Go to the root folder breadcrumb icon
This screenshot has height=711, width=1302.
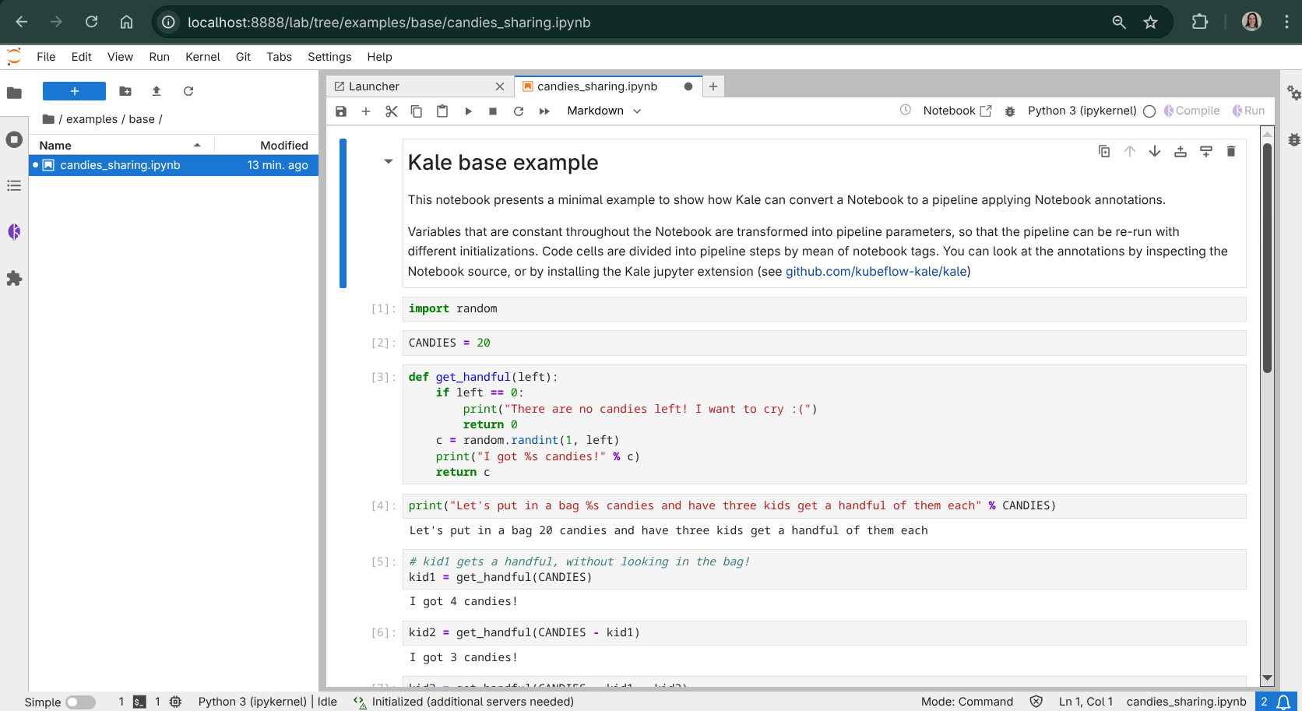click(48, 119)
